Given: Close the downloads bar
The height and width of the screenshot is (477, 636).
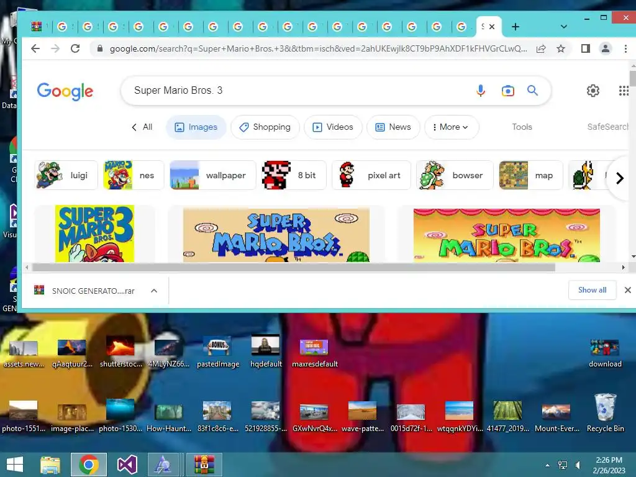Looking at the screenshot, I should click(x=627, y=290).
